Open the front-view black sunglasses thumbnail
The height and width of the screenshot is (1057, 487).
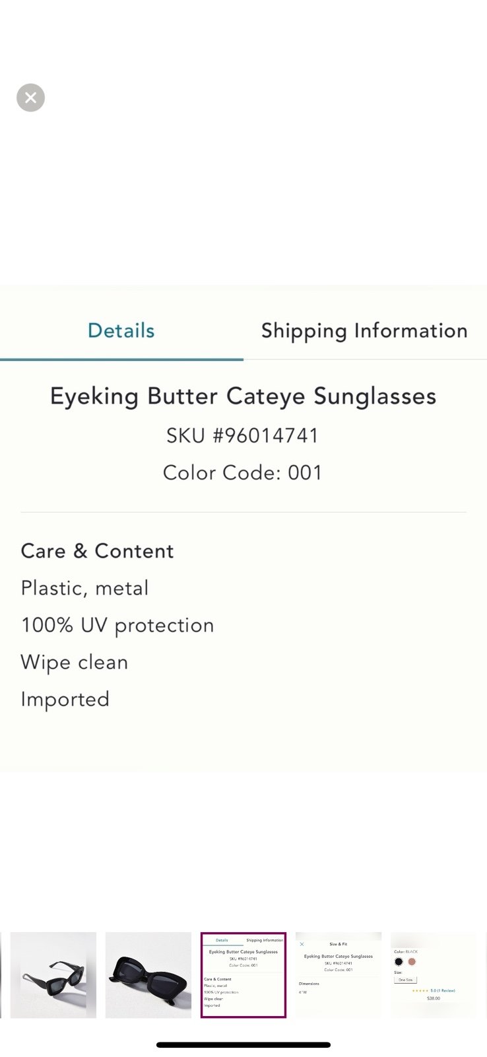[x=148, y=975]
